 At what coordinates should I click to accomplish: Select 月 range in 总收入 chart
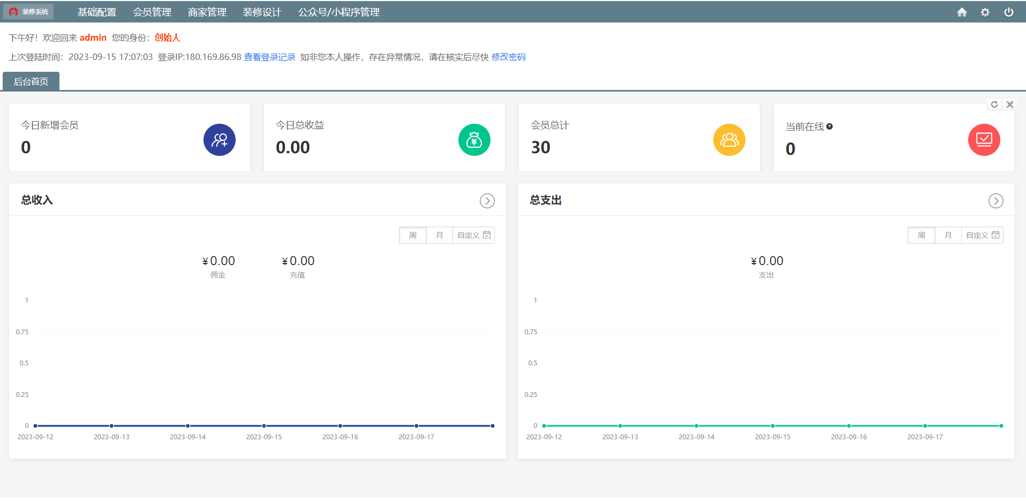point(440,235)
